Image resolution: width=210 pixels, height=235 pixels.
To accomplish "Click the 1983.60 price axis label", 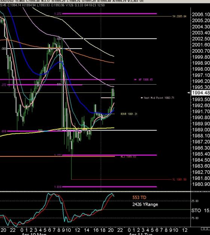I will (201, 166).
